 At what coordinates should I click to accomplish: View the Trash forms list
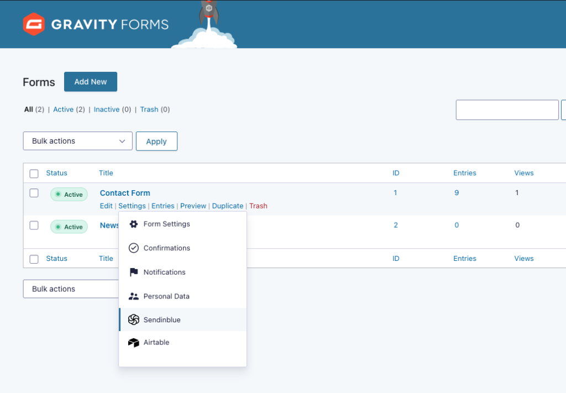(x=148, y=109)
